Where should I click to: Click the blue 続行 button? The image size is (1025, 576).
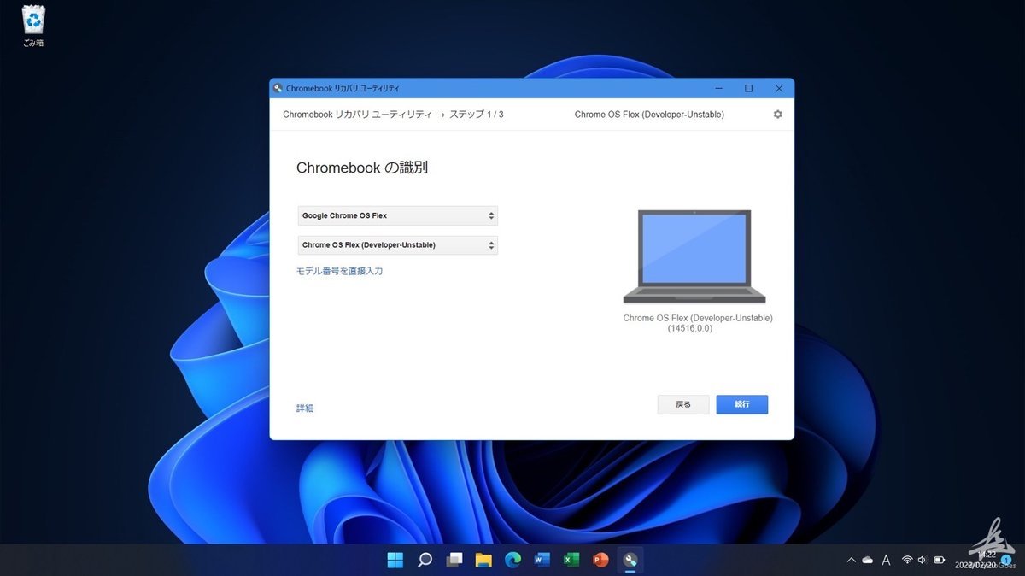pyautogui.click(x=742, y=404)
